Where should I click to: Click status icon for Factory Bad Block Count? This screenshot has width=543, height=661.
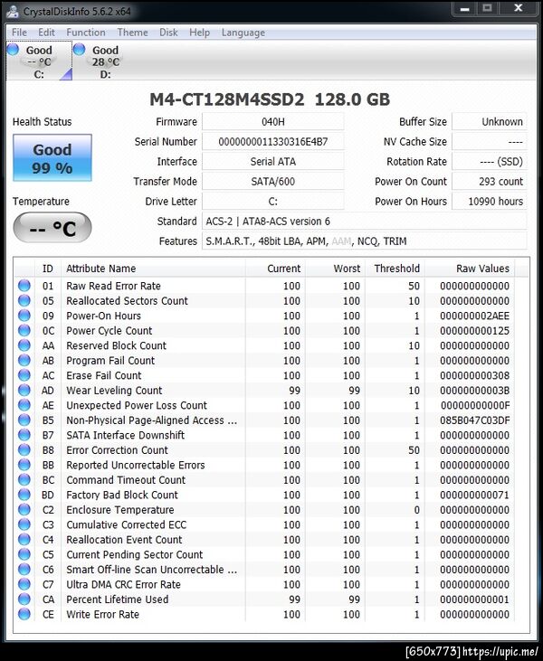tap(24, 495)
